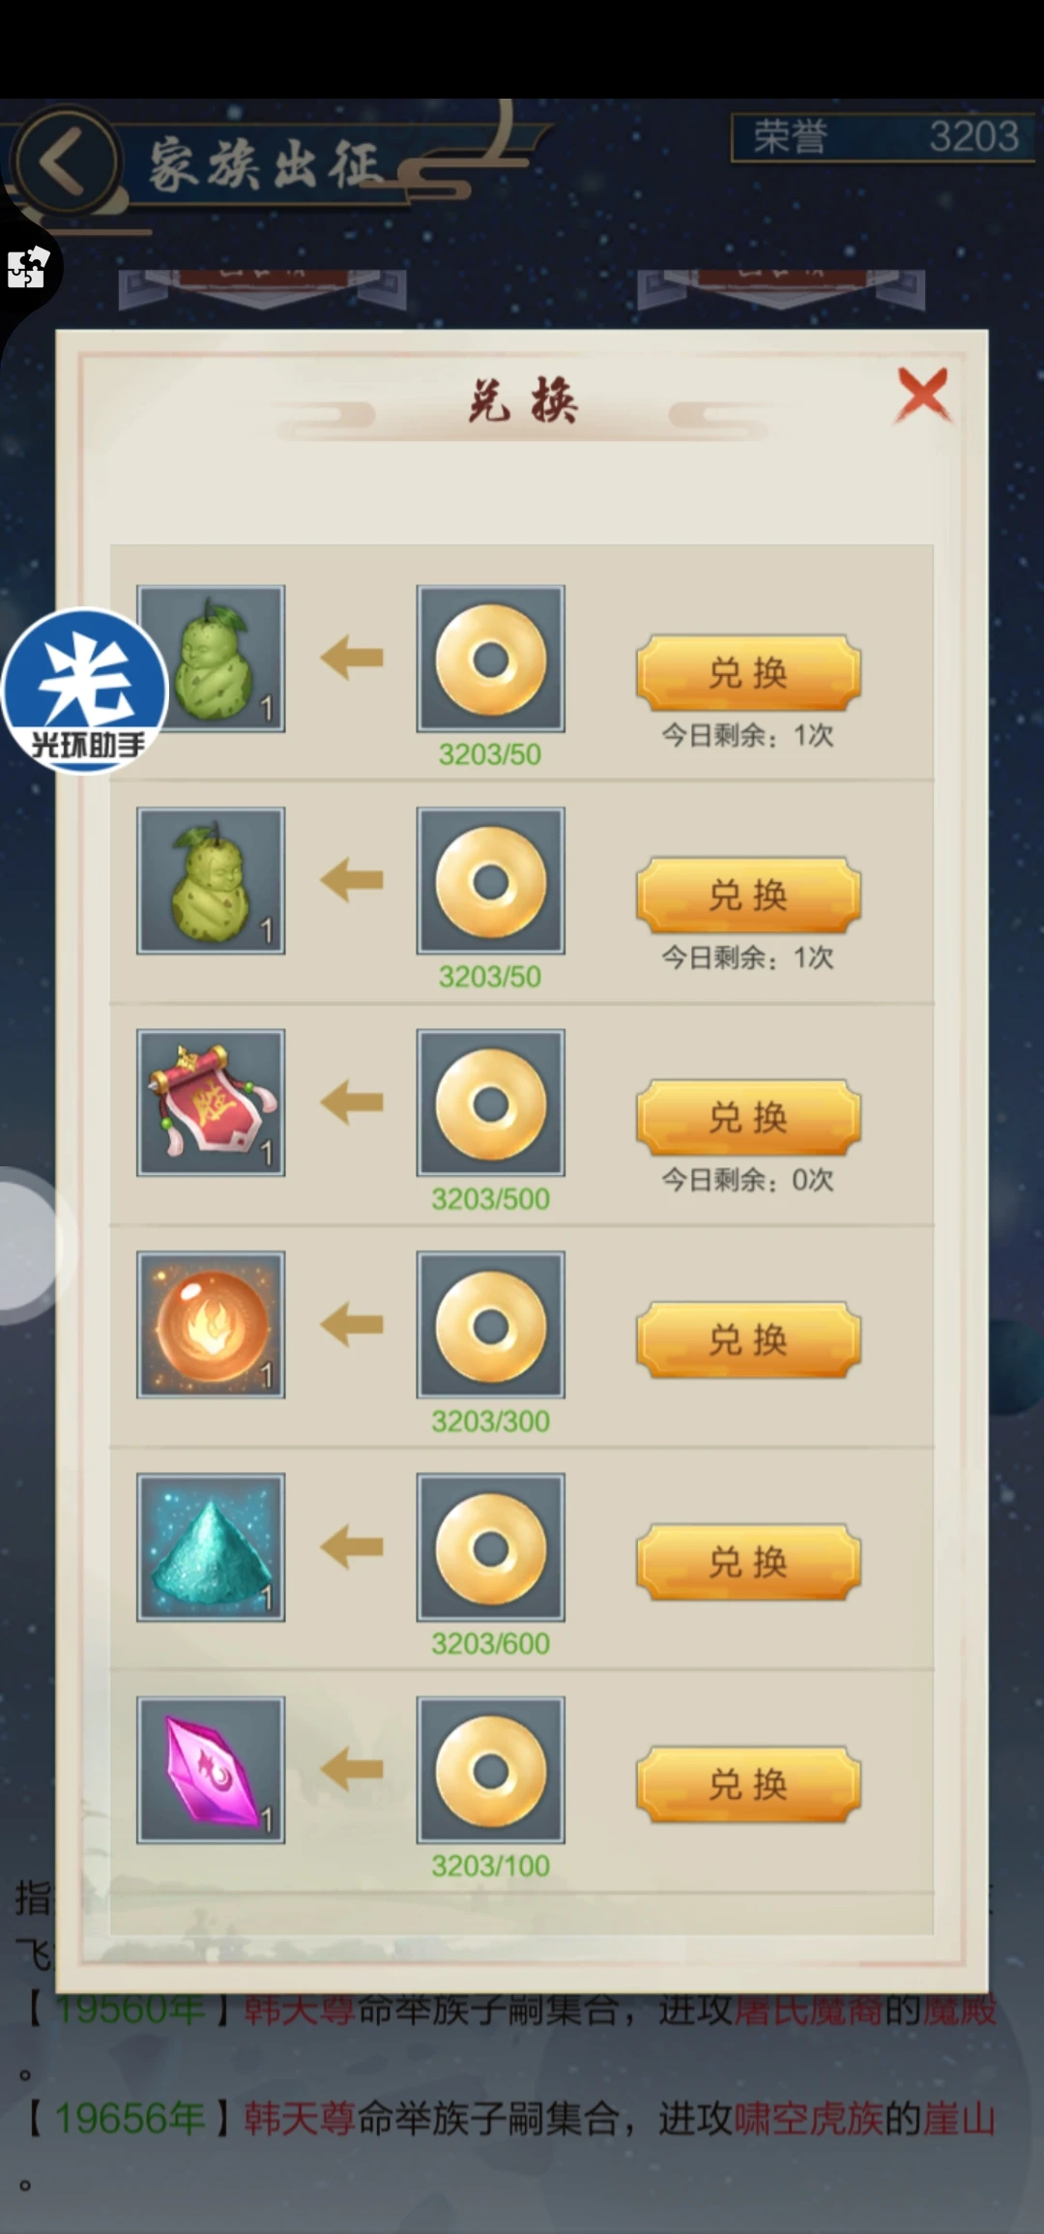Tap the red scroll item icon
This screenshot has height=2234, width=1044.
point(211,1102)
